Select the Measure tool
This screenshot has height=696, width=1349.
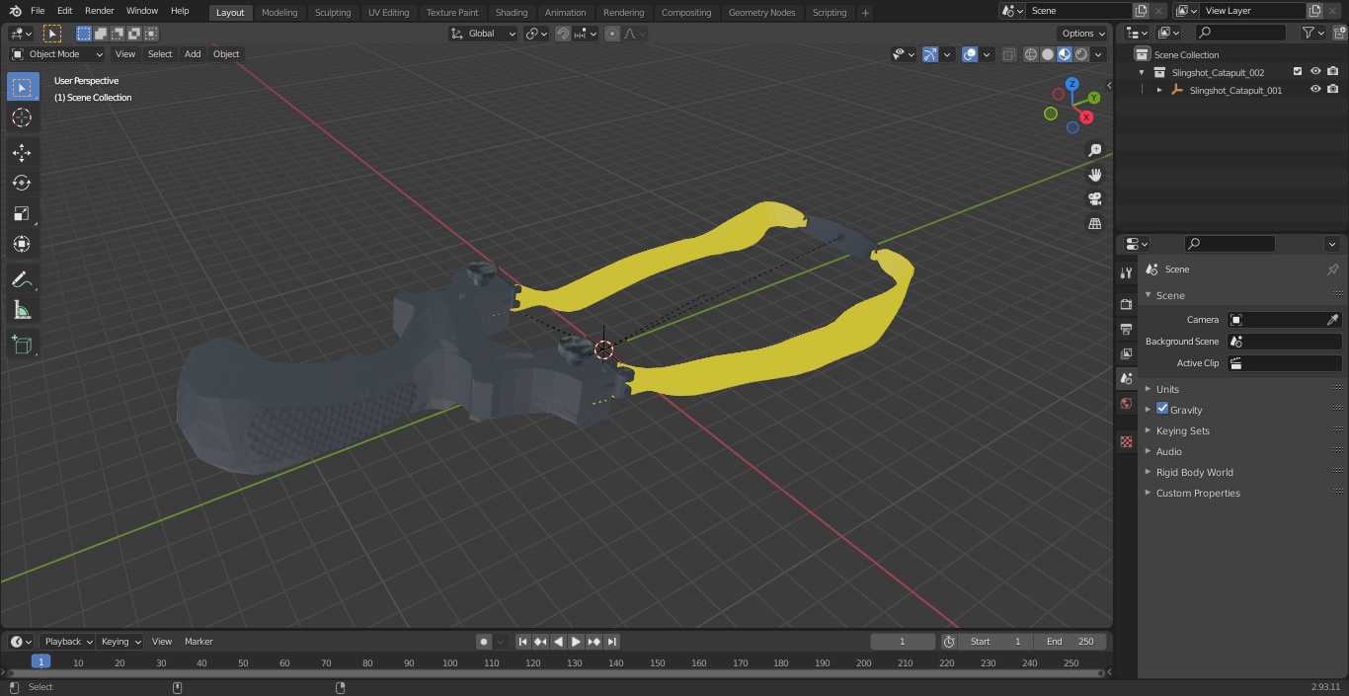click(22, 310)
